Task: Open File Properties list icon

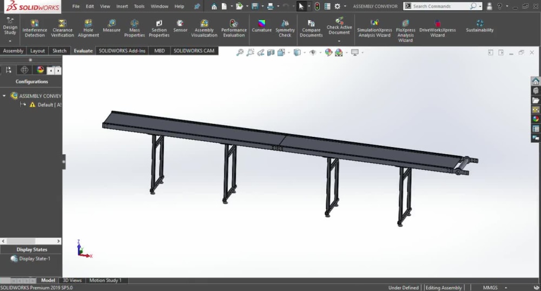Action: 327,6
